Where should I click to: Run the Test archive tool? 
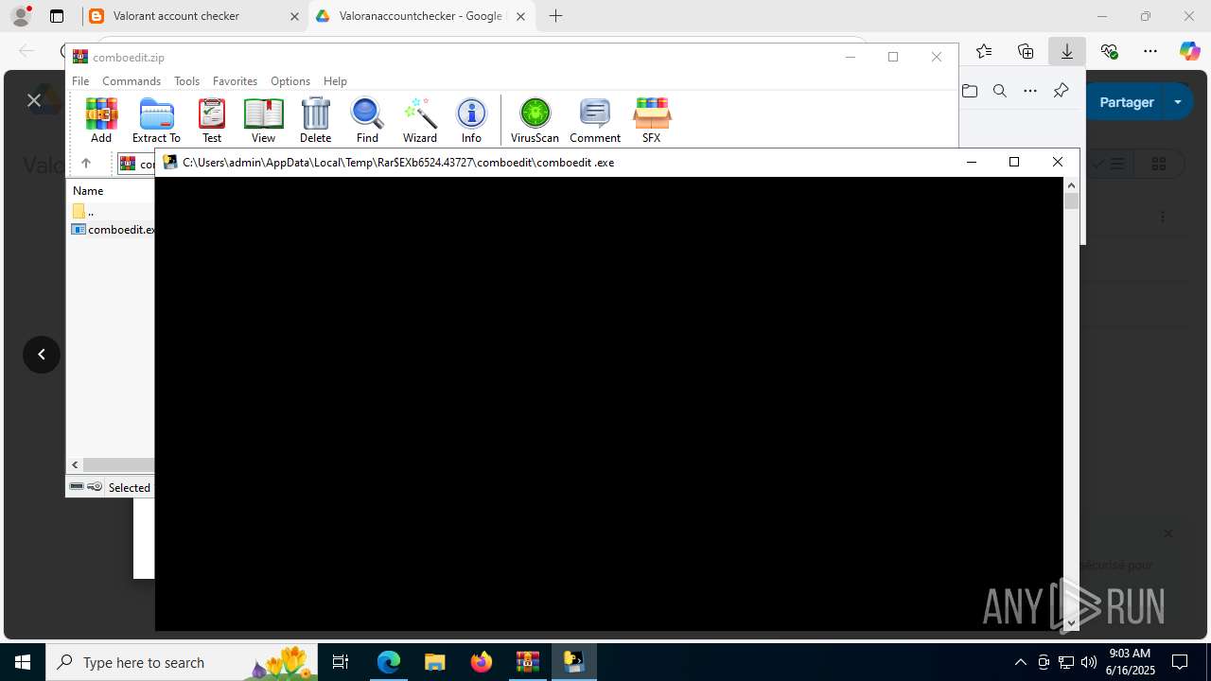(212, 120)
